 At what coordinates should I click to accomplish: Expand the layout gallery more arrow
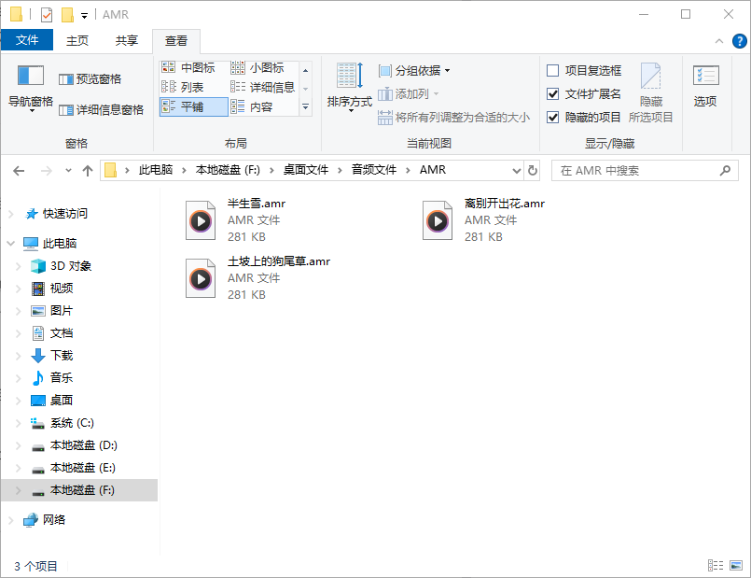pyautogui.click(x=306, y=106)
